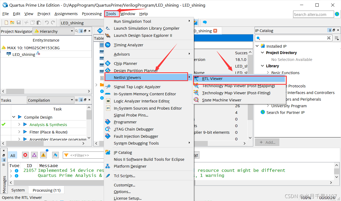
Task: Click the Undo arrow icon
Action: pyautogui.click(x=47, y=23)
